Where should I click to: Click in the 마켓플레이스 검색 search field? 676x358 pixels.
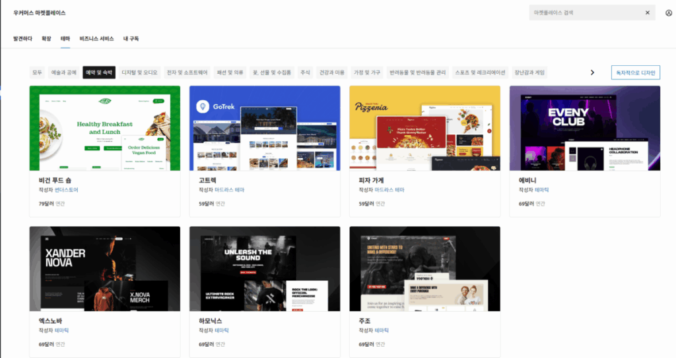pos(584,13)
